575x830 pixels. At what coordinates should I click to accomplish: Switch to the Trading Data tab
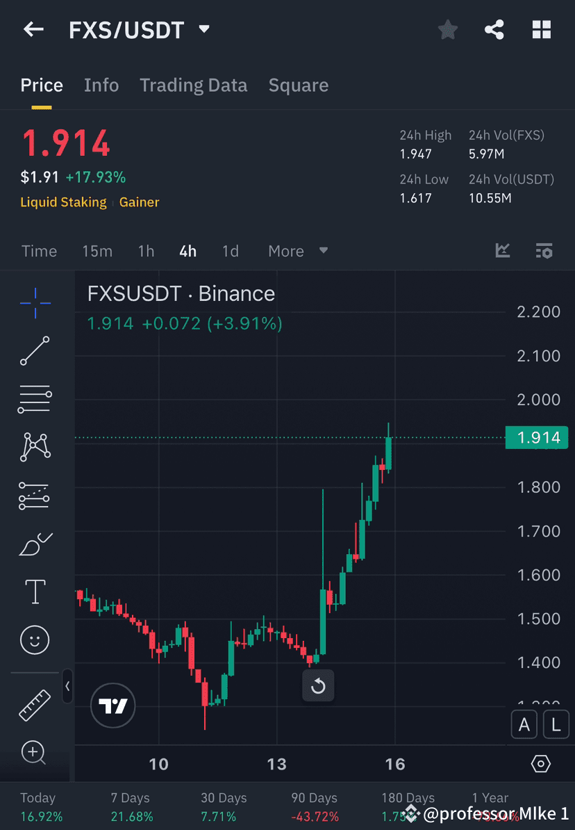[x=194, y=85]
